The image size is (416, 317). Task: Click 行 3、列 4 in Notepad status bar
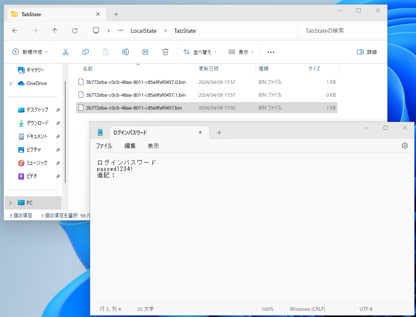coord(111,309)
